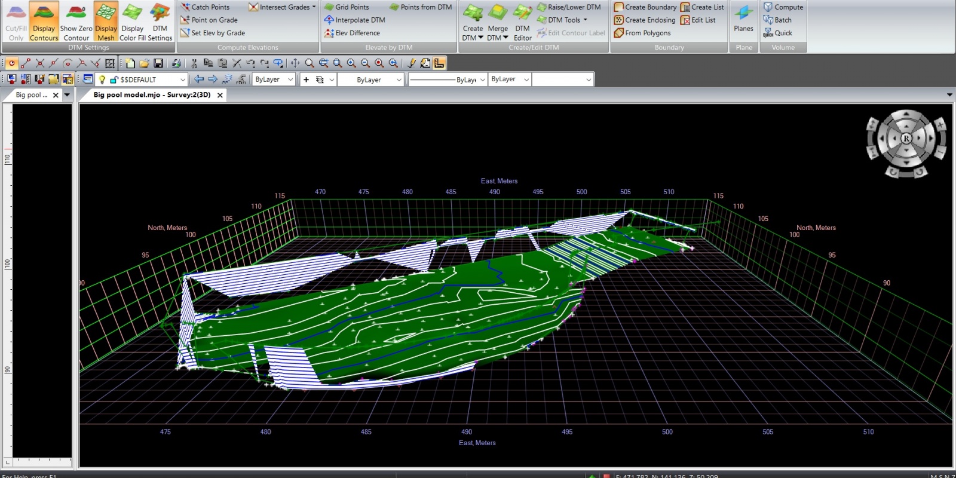Viewport: 956px width, 478px height.
Task: Open the DTM Settings tool
Action: (x=160, y=22)
